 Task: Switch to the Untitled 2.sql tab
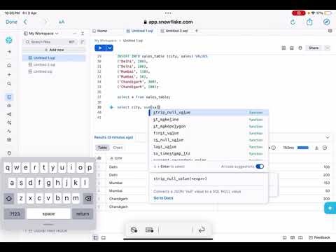click(x=174, y=31)
